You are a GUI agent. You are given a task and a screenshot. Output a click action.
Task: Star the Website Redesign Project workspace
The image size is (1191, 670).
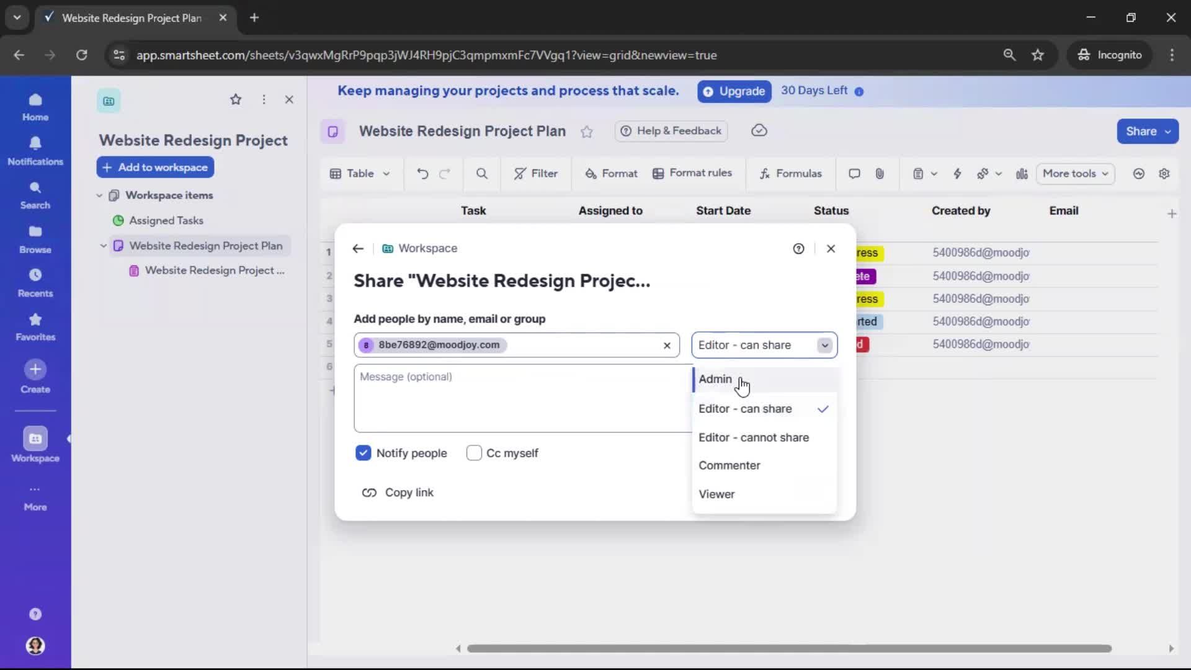point(236,99)
